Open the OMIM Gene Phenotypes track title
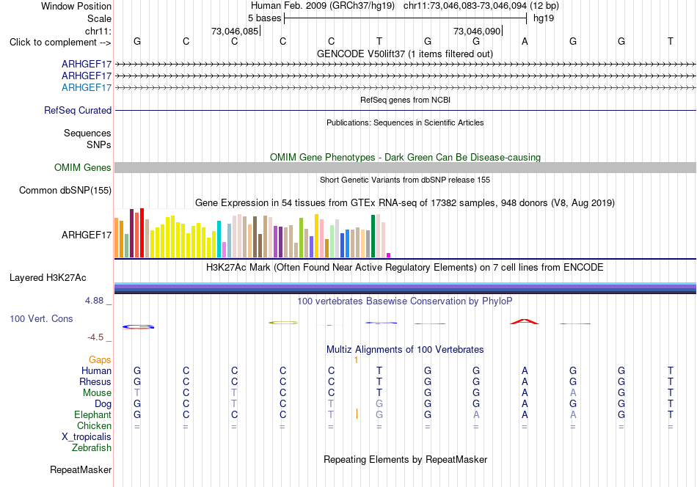Image resolution: width=697 pixels, height=487 pixels. pos(405,157)
